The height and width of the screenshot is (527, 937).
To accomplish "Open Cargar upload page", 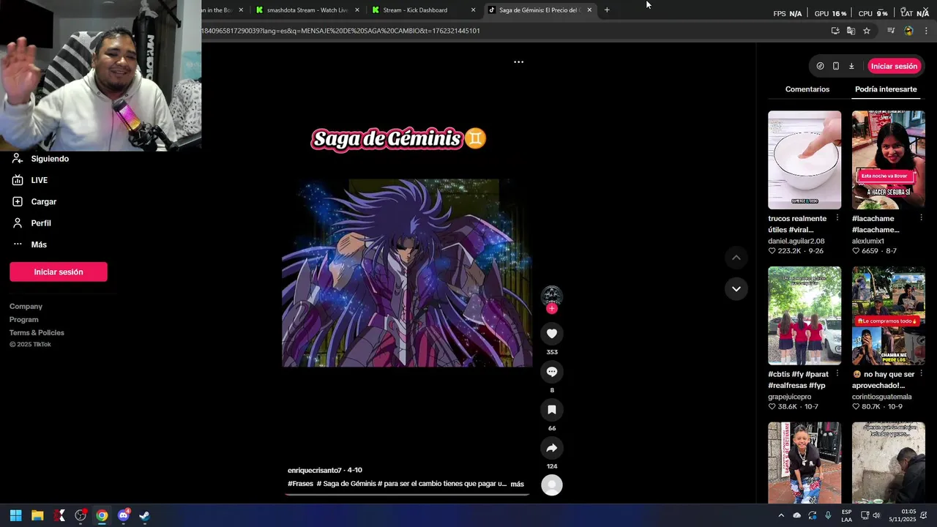I will (x=43, y=201).
